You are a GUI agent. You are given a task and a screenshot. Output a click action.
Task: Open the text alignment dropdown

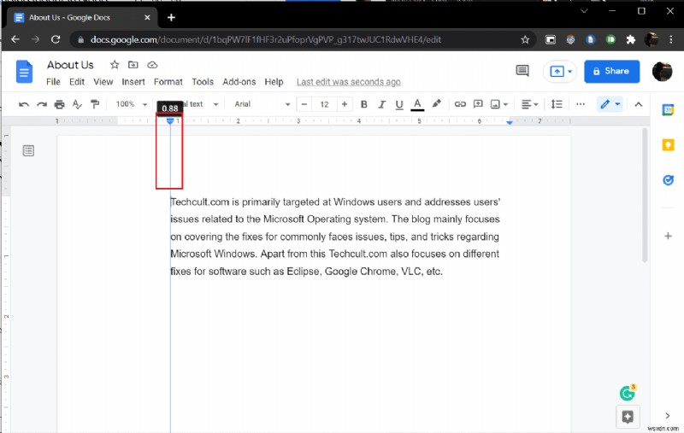[x=530, y=104]
